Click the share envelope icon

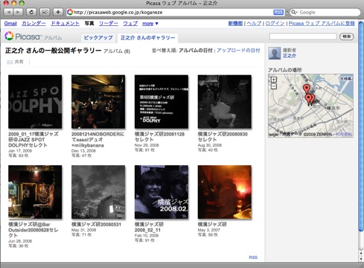pyautogui.click(x=10, y=62)
